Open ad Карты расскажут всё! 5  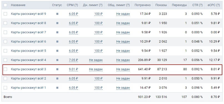point(28,51)
